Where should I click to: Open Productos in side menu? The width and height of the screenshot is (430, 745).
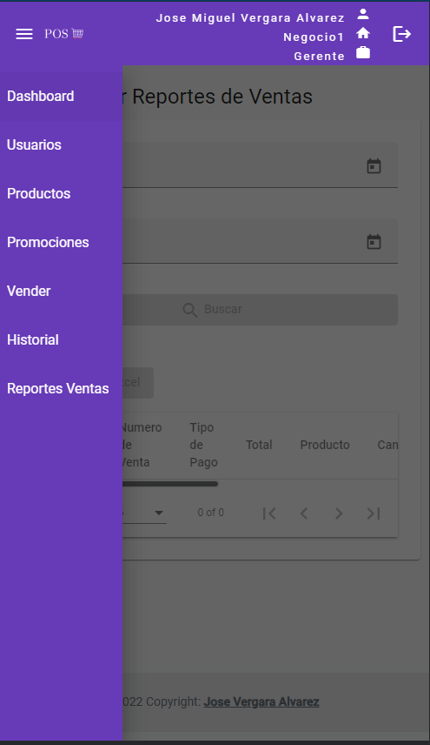point(61,193)
